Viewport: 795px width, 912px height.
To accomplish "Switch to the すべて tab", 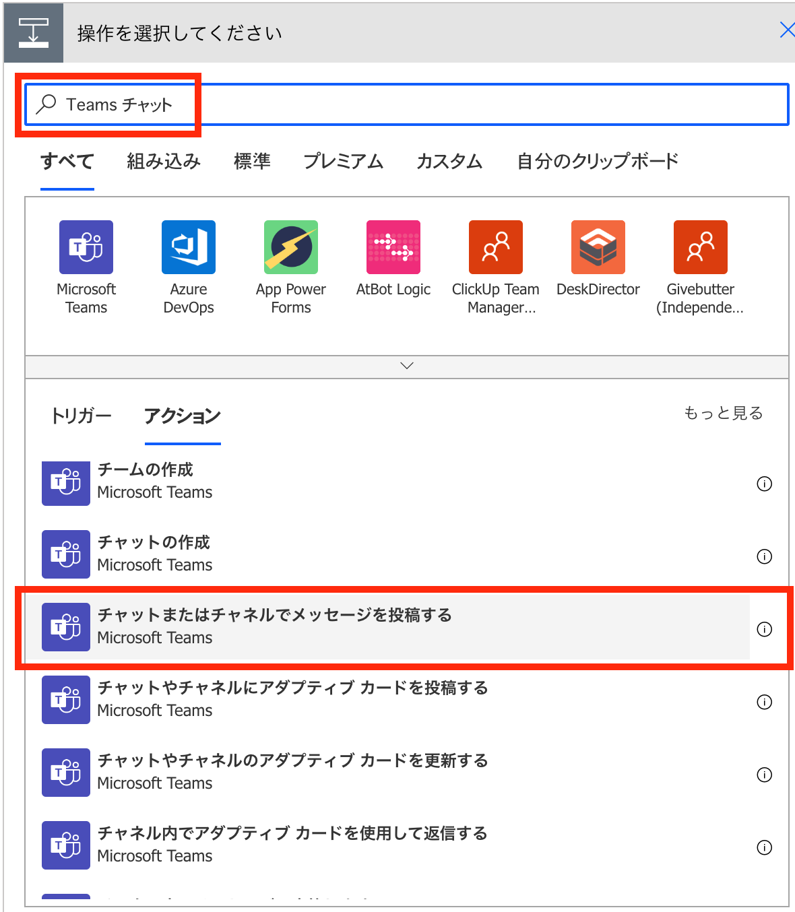I will (x=67, y=162).
